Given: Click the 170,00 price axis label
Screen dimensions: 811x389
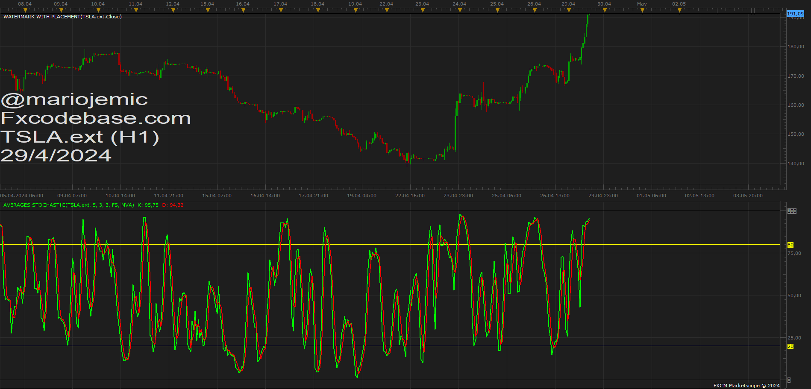Looking at the screenshot, I should coord(796,76).
